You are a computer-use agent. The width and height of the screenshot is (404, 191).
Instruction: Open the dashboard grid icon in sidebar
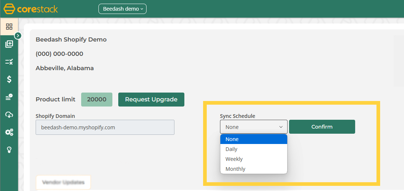9,26
